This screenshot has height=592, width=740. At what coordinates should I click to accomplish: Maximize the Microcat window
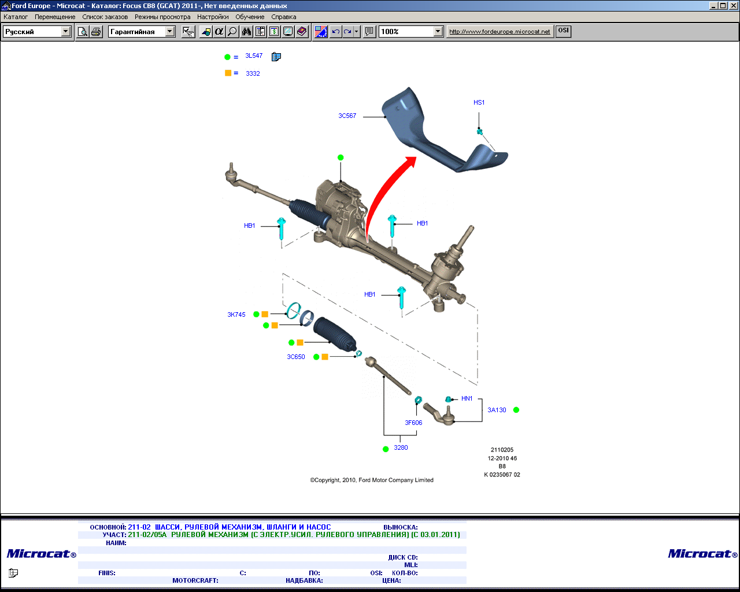point(723,6)
